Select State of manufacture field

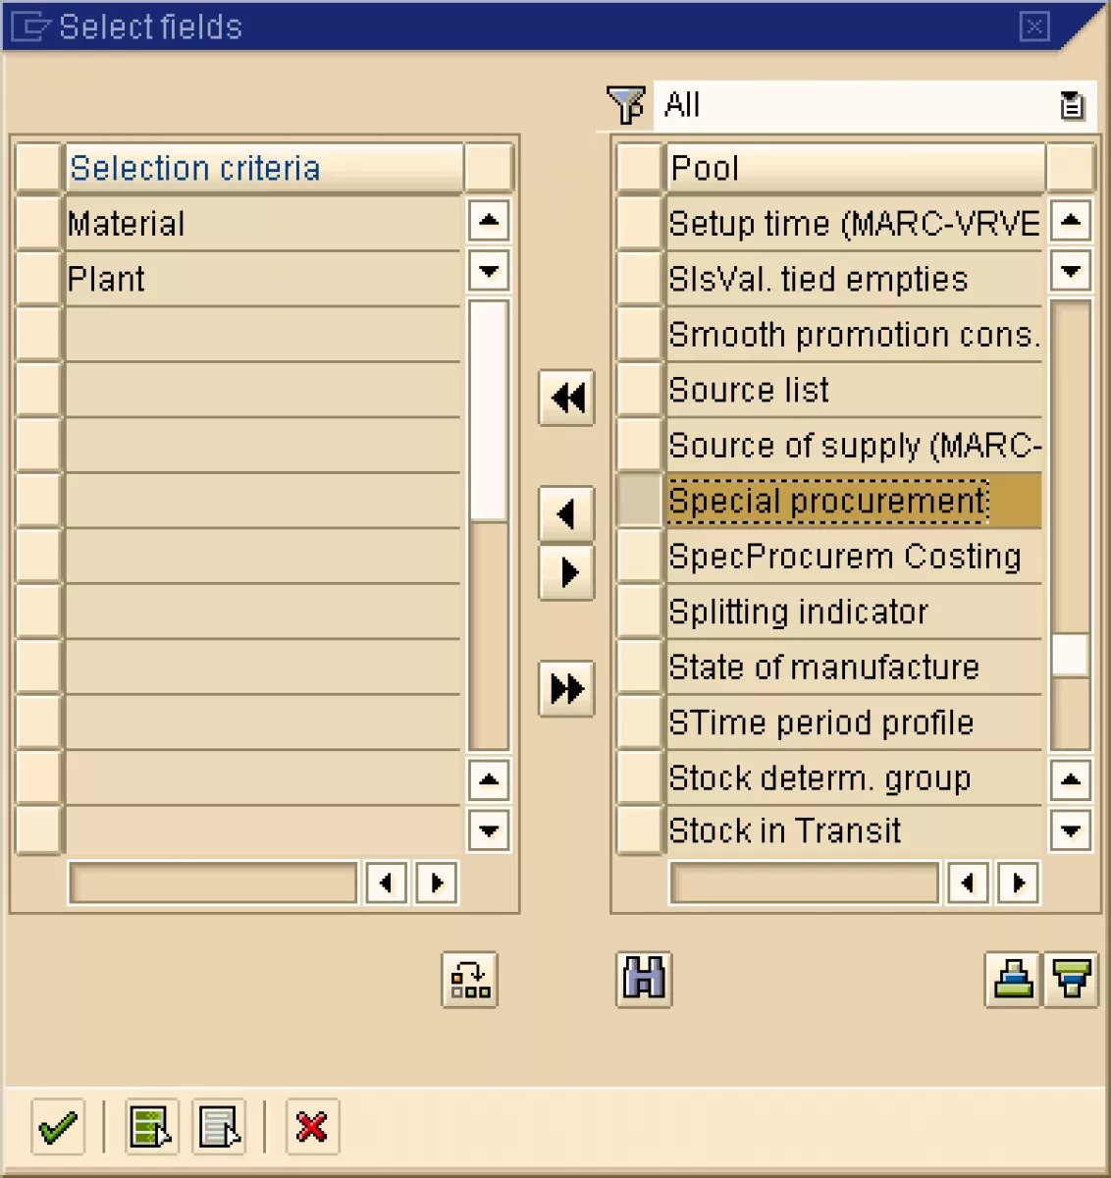click(854, 668)
